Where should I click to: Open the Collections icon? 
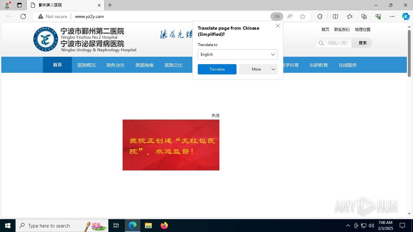tap(364, 16)
